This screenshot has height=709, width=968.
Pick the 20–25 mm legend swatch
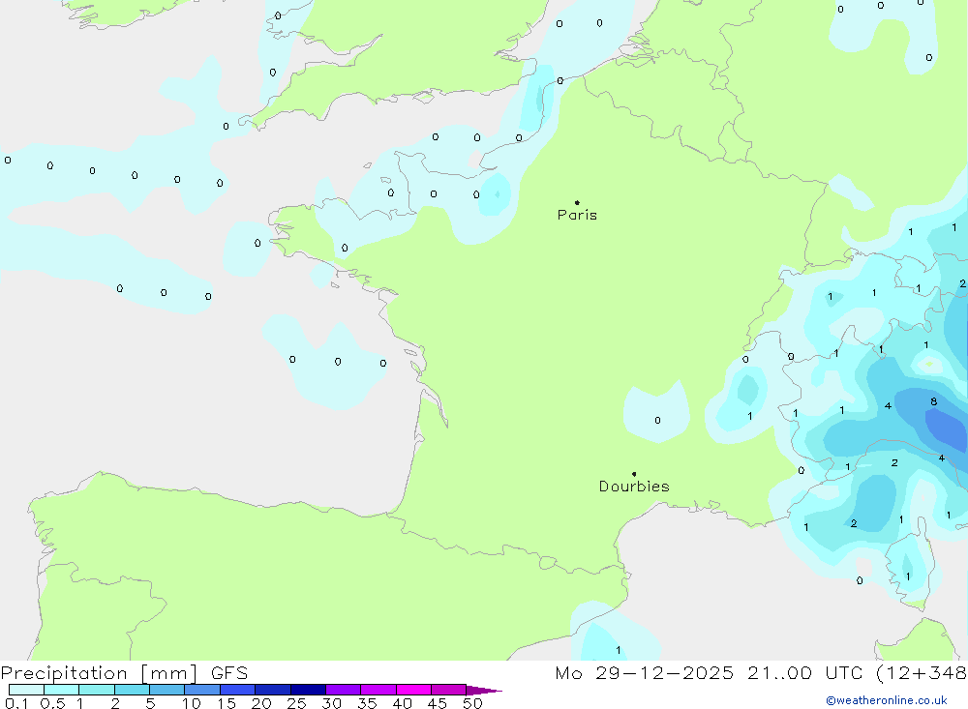273,690
